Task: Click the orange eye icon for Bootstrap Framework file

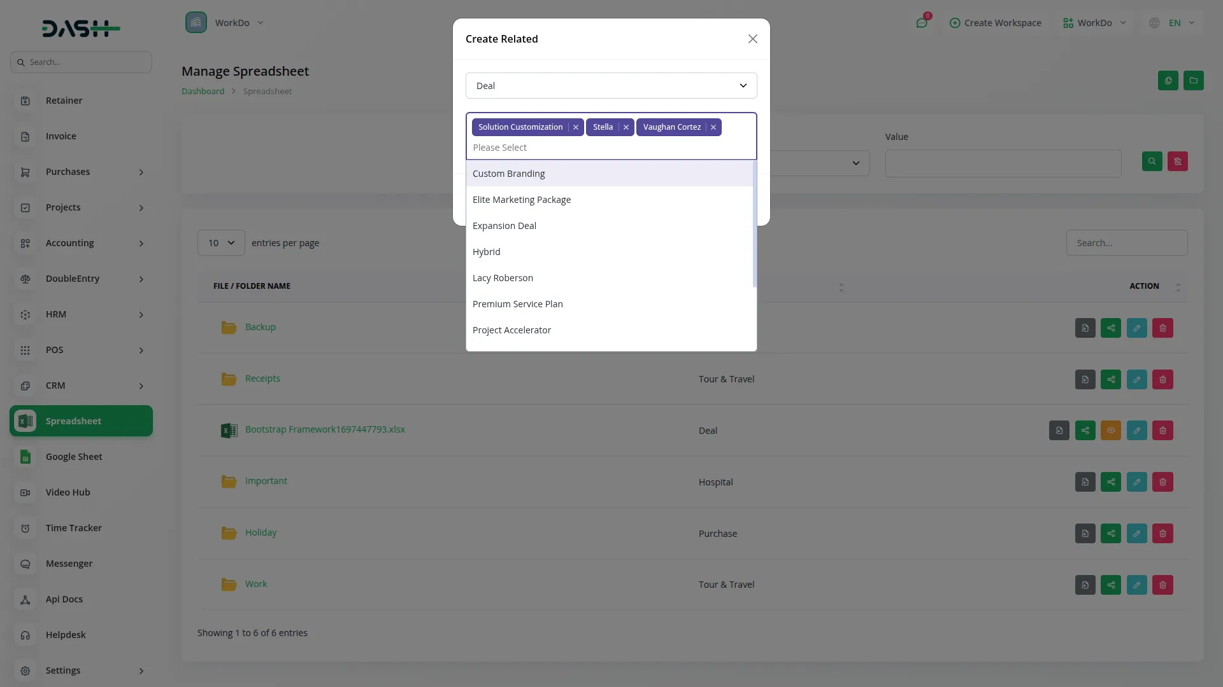Action: pos(1111,431)
